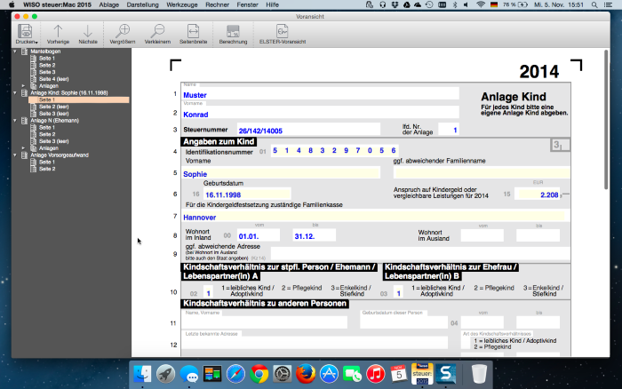Select Seite 1 under Mantelbogen
The height and width of the screenshot is (389, 622).
click(47, 59)
